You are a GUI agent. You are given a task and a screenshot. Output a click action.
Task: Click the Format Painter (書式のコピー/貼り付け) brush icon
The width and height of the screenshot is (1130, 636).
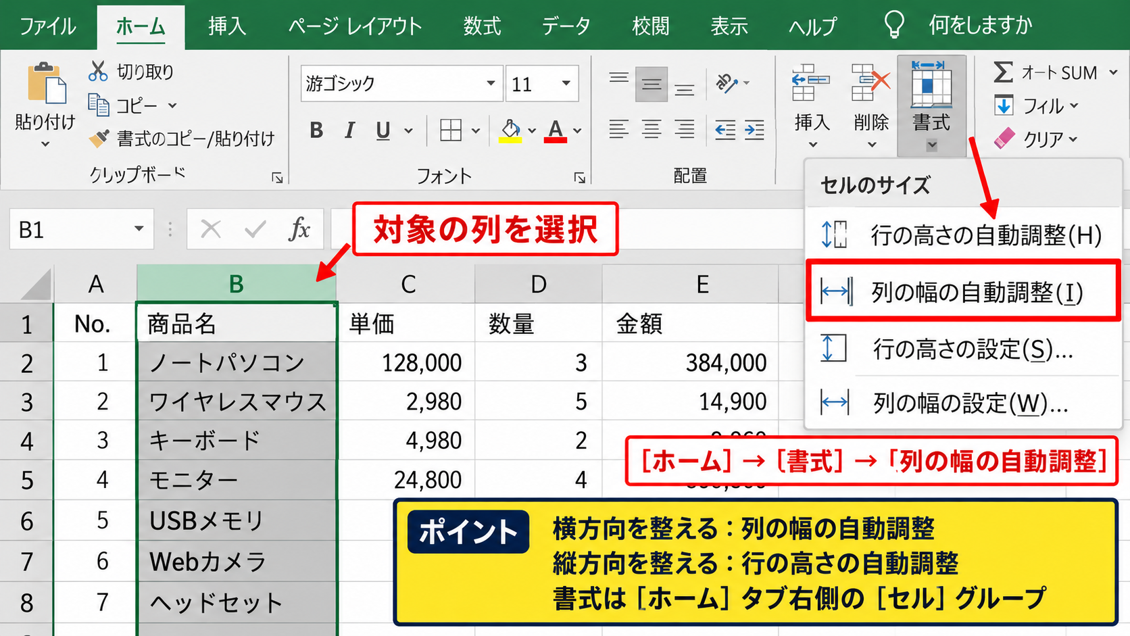pos(99,139)
